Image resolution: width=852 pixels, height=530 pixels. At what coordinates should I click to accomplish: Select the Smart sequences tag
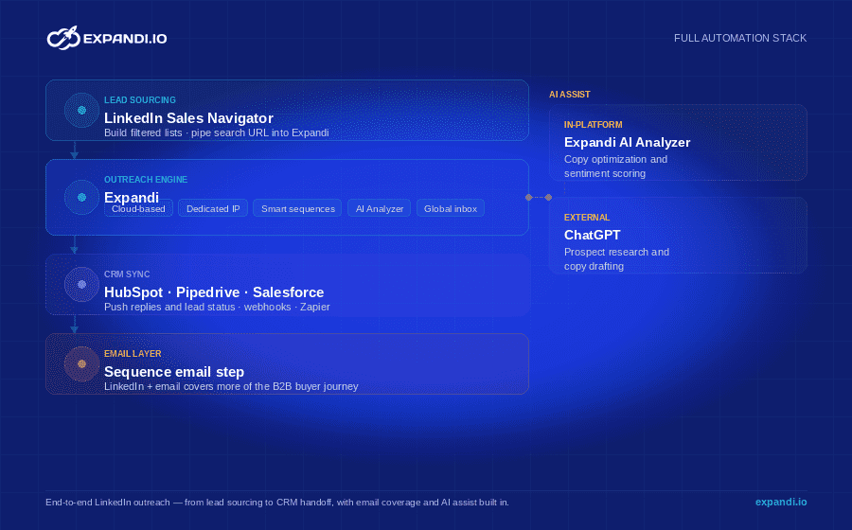click(297, 208)
